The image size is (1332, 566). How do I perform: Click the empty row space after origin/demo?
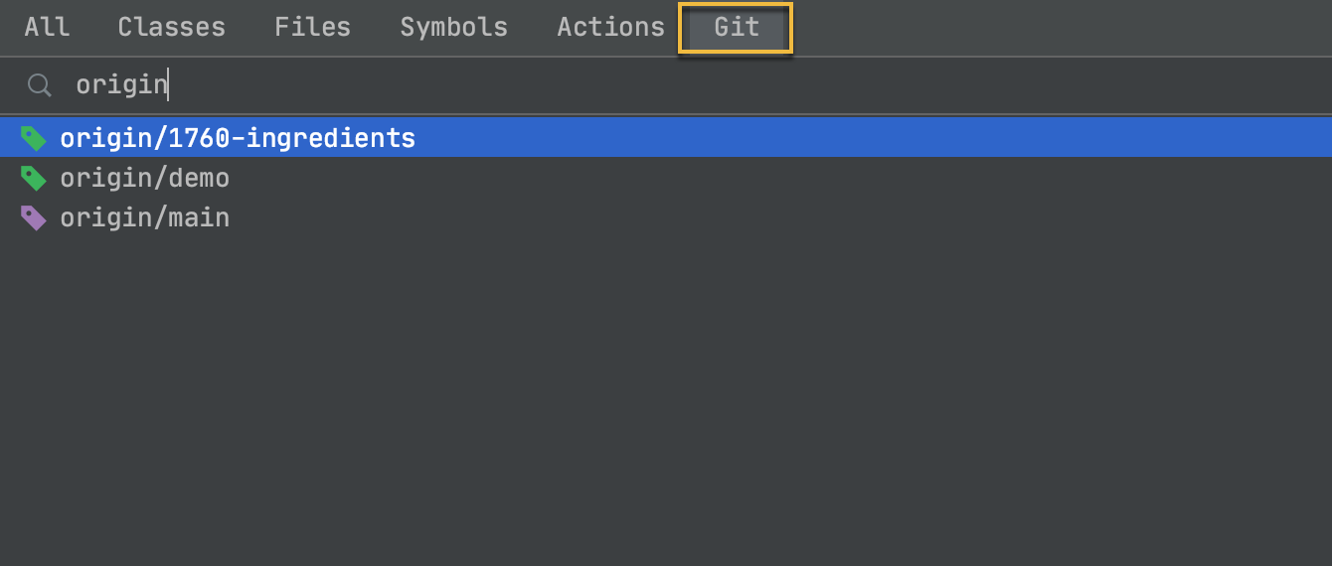point(780,178)
